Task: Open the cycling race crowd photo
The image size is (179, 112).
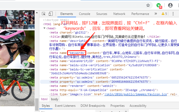Action: click(17, 20)
